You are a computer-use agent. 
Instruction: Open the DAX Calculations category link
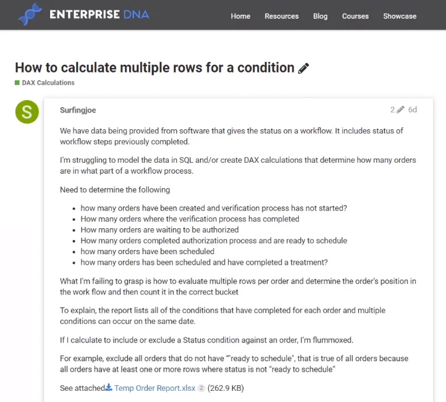point(48,82)
